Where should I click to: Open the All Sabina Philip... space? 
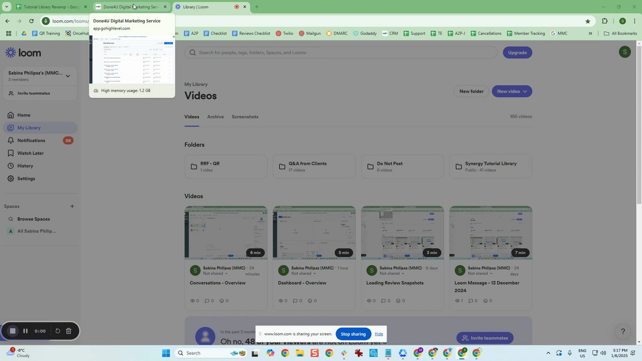(x=40, y=231)
